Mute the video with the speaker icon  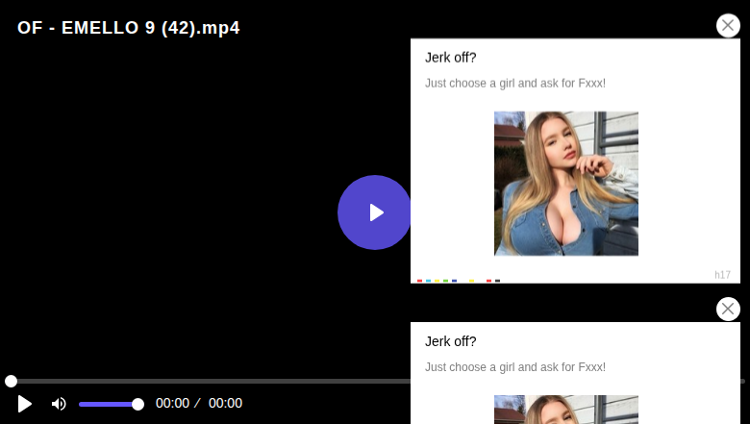[59, 404]
